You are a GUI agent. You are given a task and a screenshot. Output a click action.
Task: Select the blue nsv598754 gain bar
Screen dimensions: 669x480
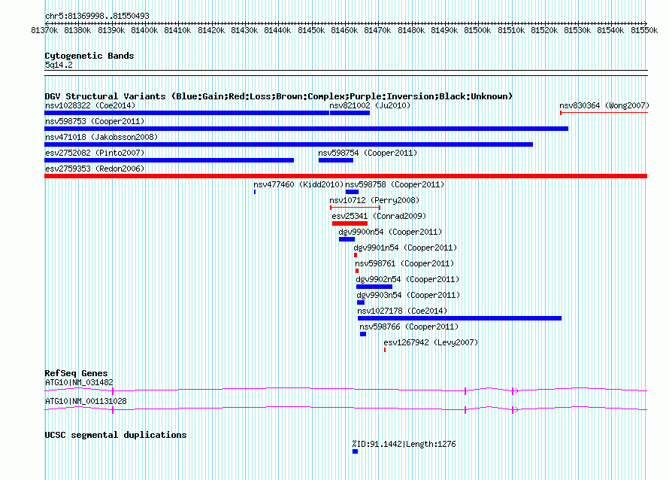336,160
